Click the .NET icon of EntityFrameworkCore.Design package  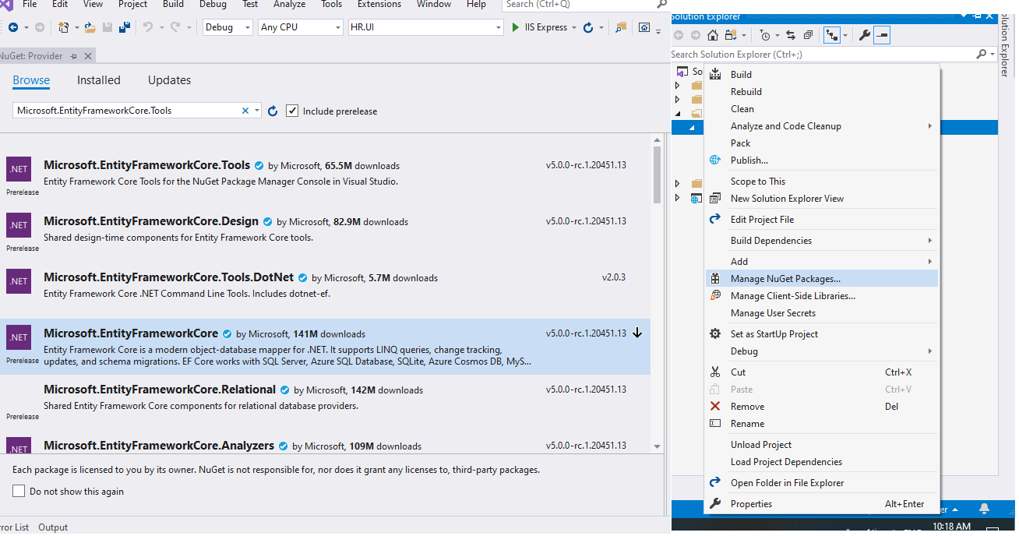click(19, 225)
